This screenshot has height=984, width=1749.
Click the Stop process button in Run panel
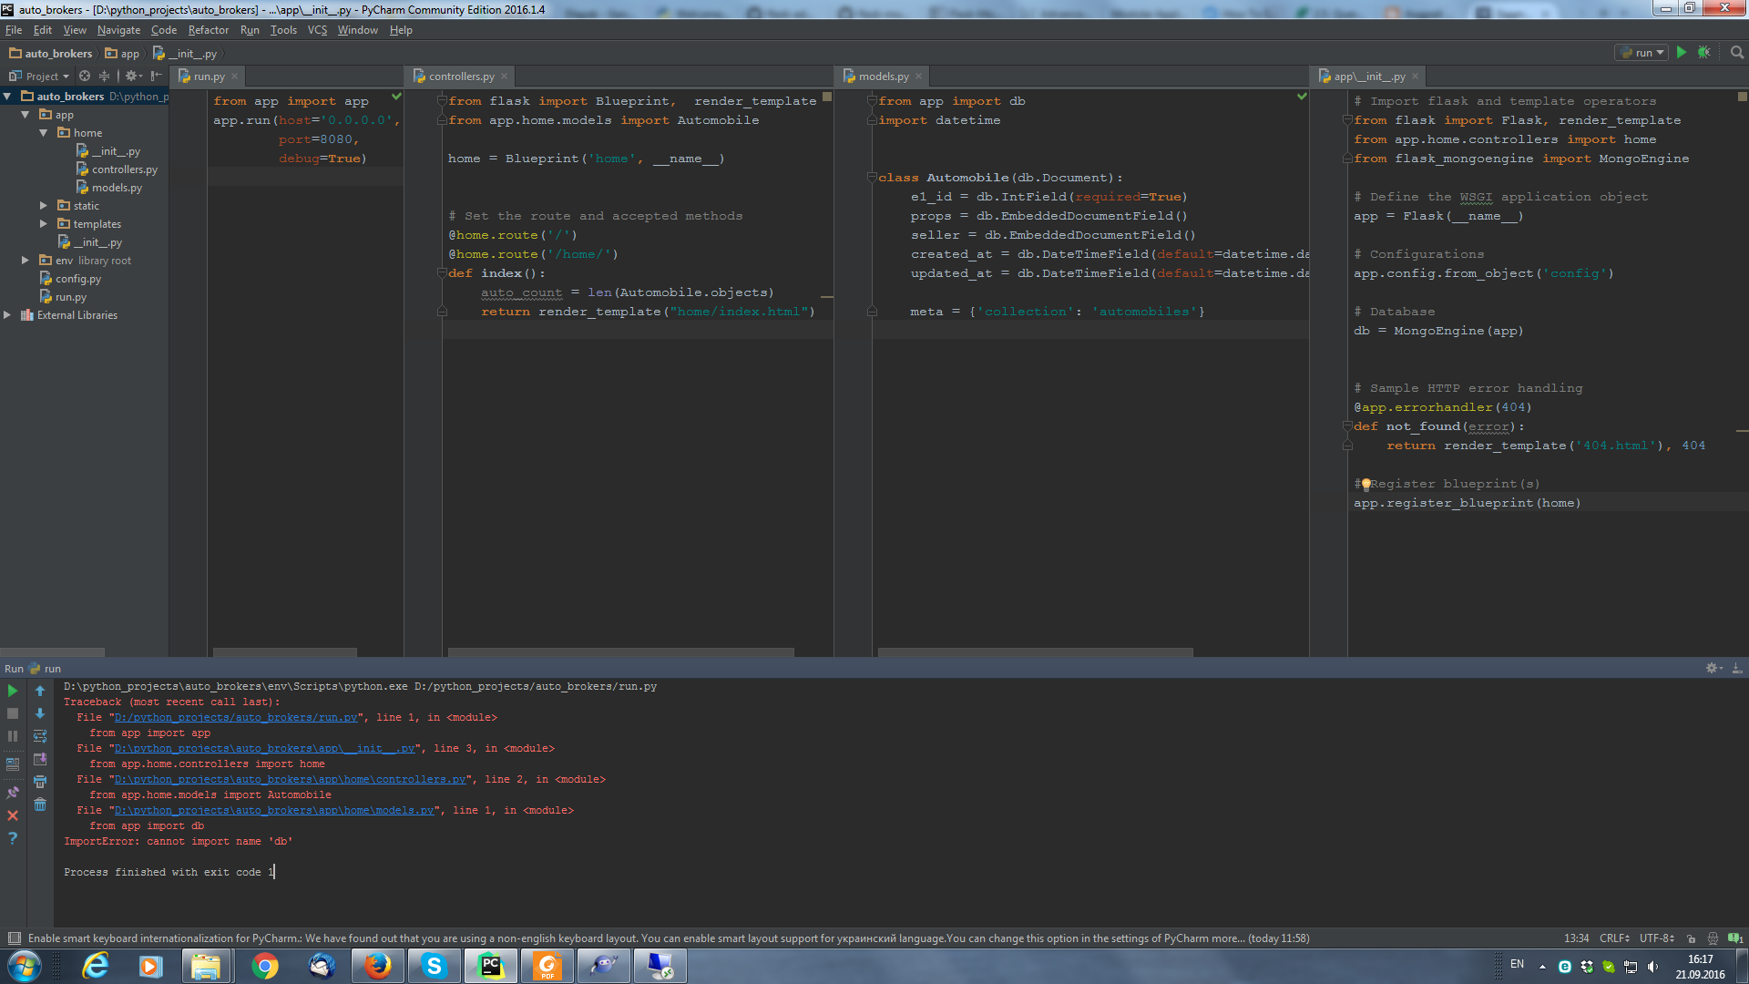[13, 713]
